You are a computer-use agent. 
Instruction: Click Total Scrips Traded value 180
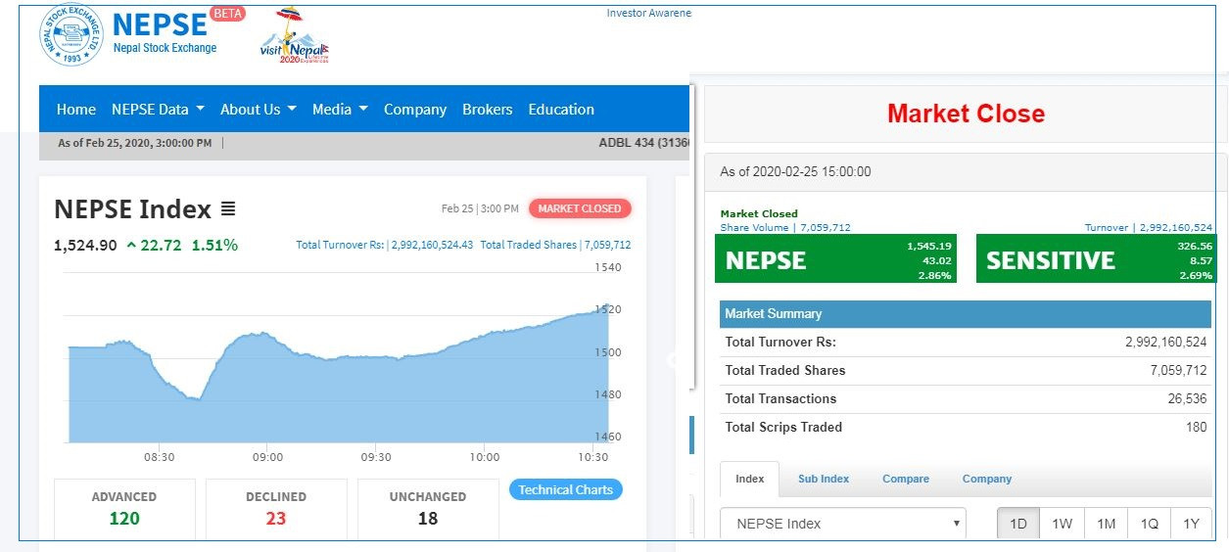(x=1196, y=427)
